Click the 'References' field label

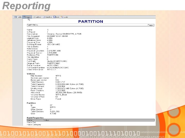tap(32, 49)
